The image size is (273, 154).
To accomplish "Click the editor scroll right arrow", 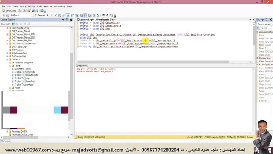I will point(251,62).
